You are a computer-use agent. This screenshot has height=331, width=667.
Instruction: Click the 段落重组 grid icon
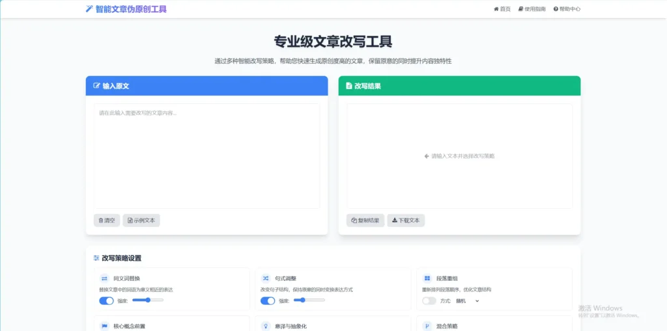[x=427, y=278]
